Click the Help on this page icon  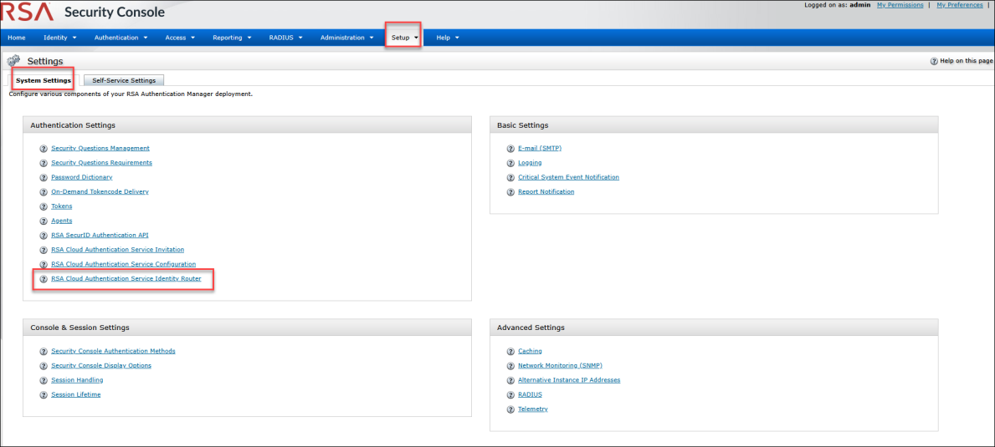pos(934,61)
